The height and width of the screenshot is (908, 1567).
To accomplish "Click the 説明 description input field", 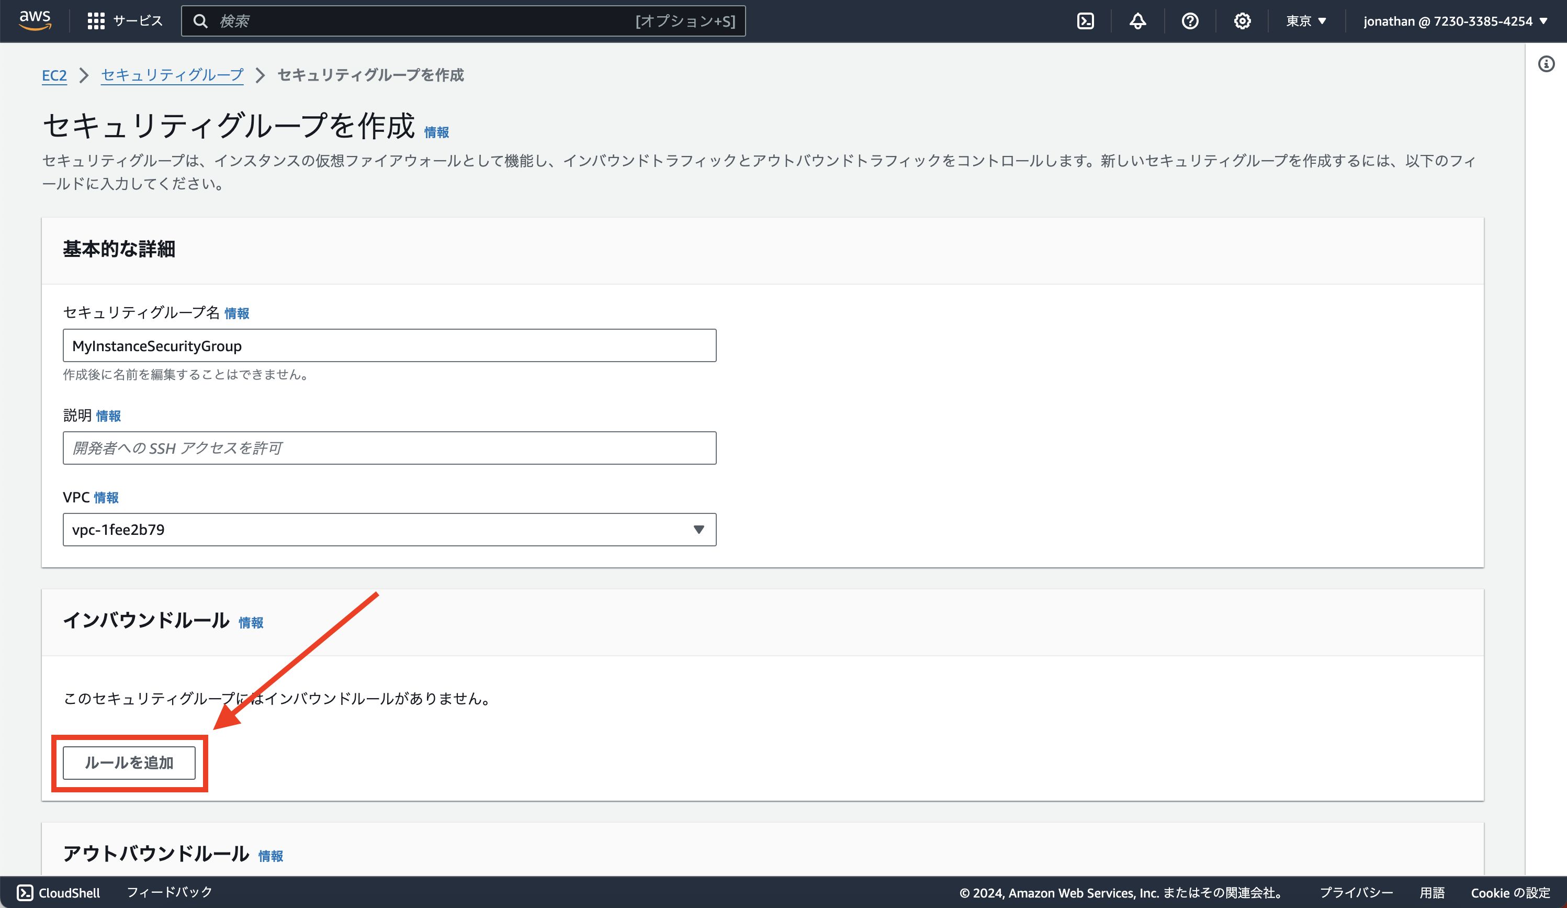I will (389, 448).
